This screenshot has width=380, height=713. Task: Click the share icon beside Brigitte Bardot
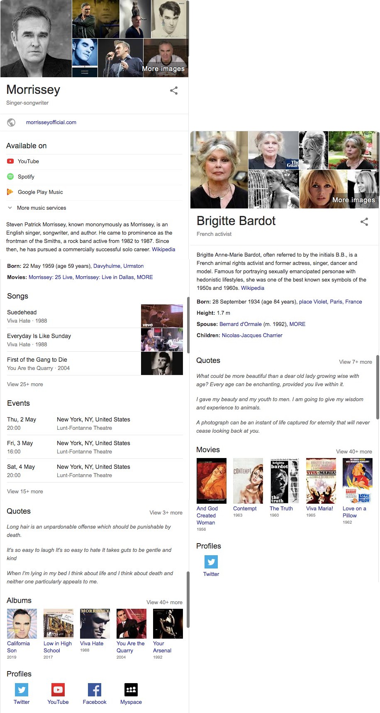pyautogui.click(x=364, y=222)
